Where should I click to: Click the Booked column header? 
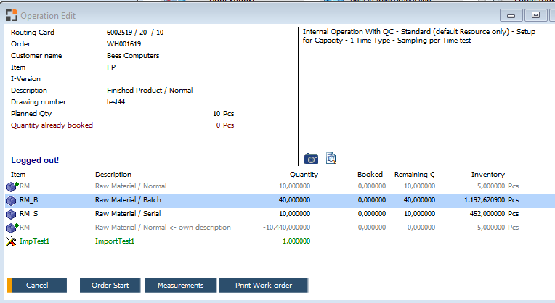(370, 175)
